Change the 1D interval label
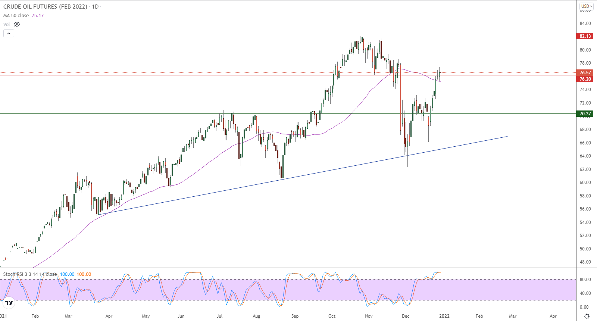 95,7
